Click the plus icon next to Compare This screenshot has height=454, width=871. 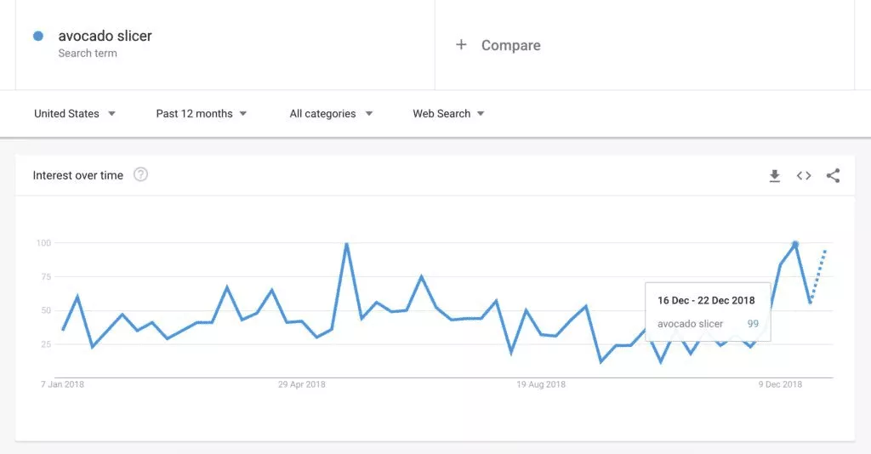461,45
